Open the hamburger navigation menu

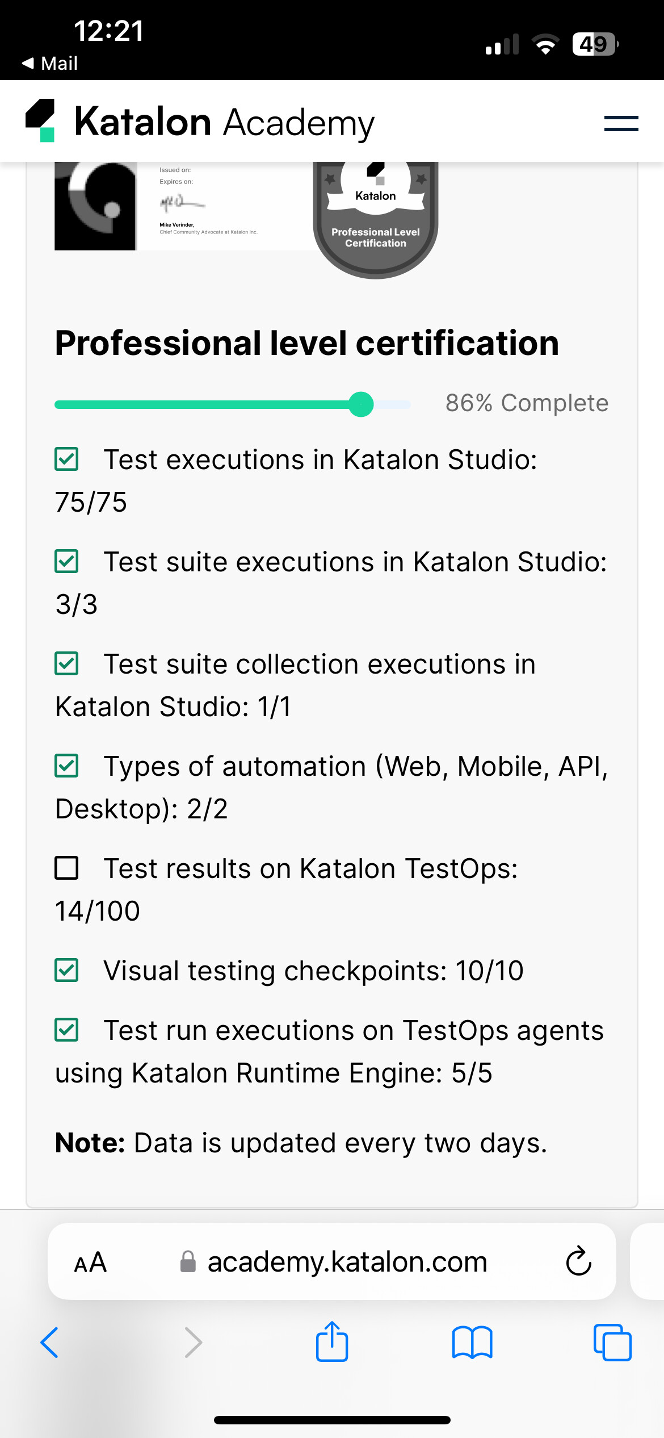(621, 123)
